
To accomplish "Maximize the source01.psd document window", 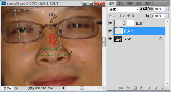I will click(x=91, y=4).
